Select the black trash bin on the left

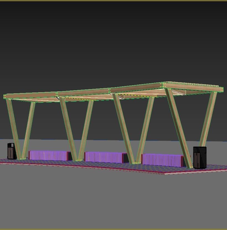[12, 151]
